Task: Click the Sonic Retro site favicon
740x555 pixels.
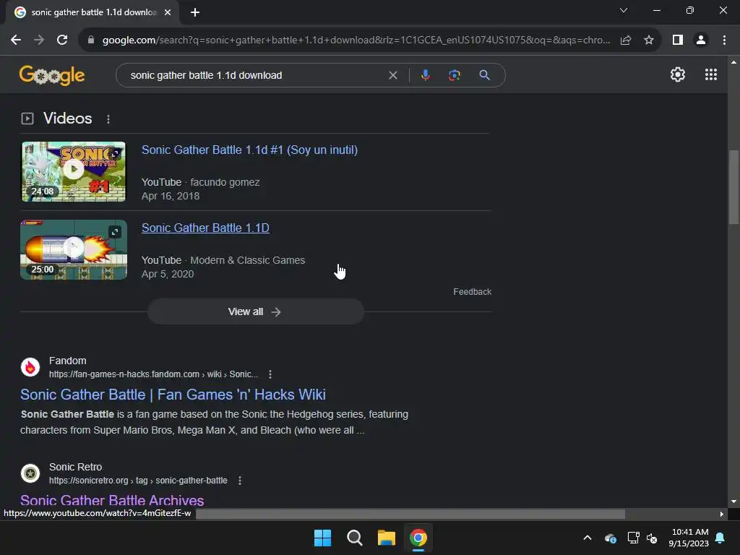Action: [x=30, y=473]
